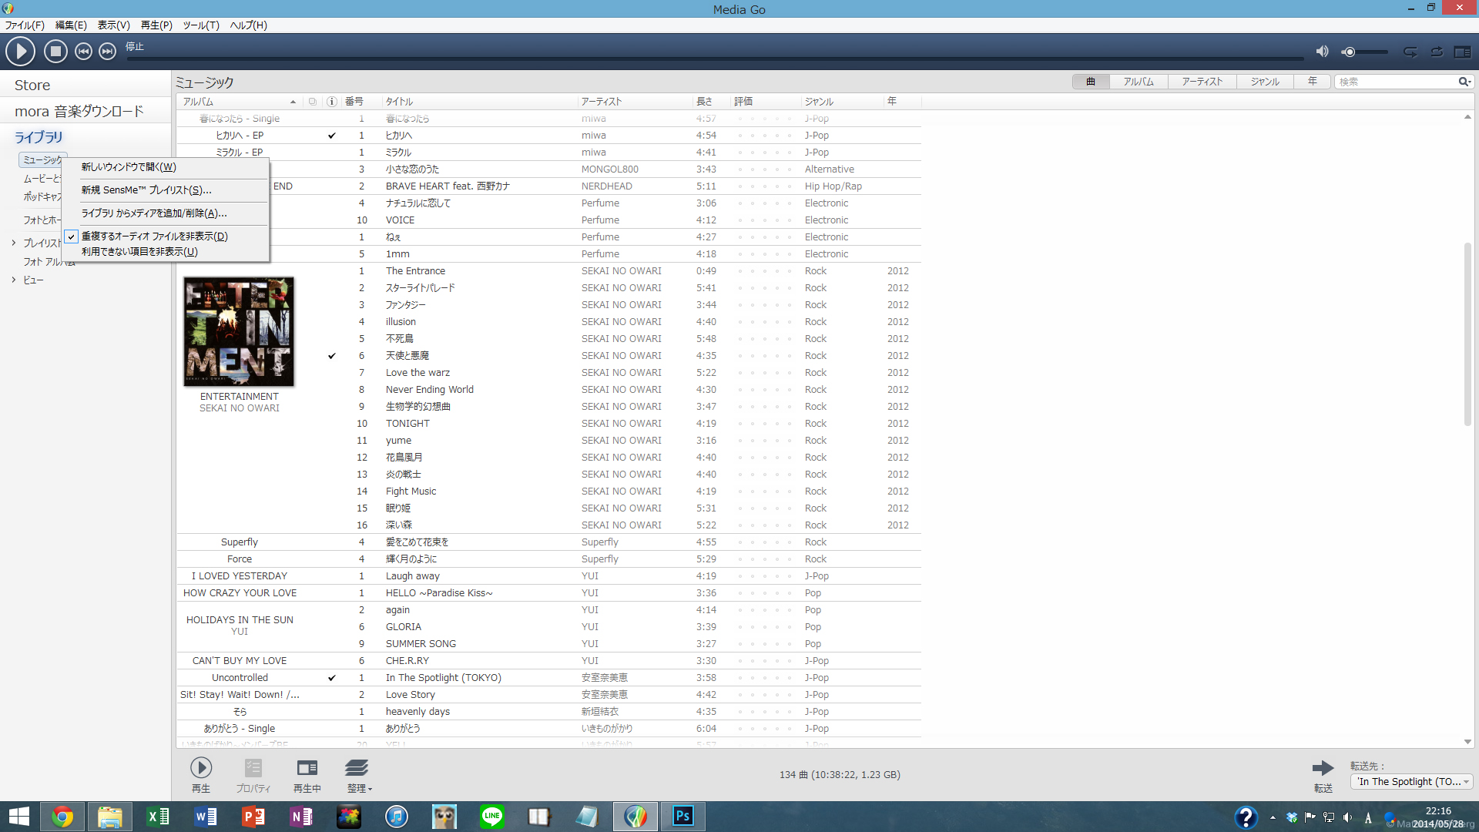The height and width of the screenshot is (832, 1479).
Task: Adjust the volume slider in the player bar
Action: pos(1365,52)
